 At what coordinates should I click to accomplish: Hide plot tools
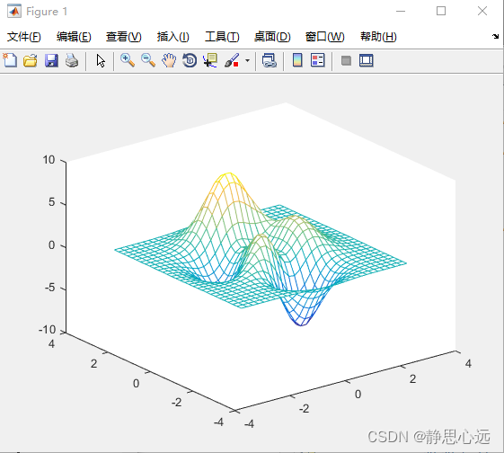click(346, 60)
